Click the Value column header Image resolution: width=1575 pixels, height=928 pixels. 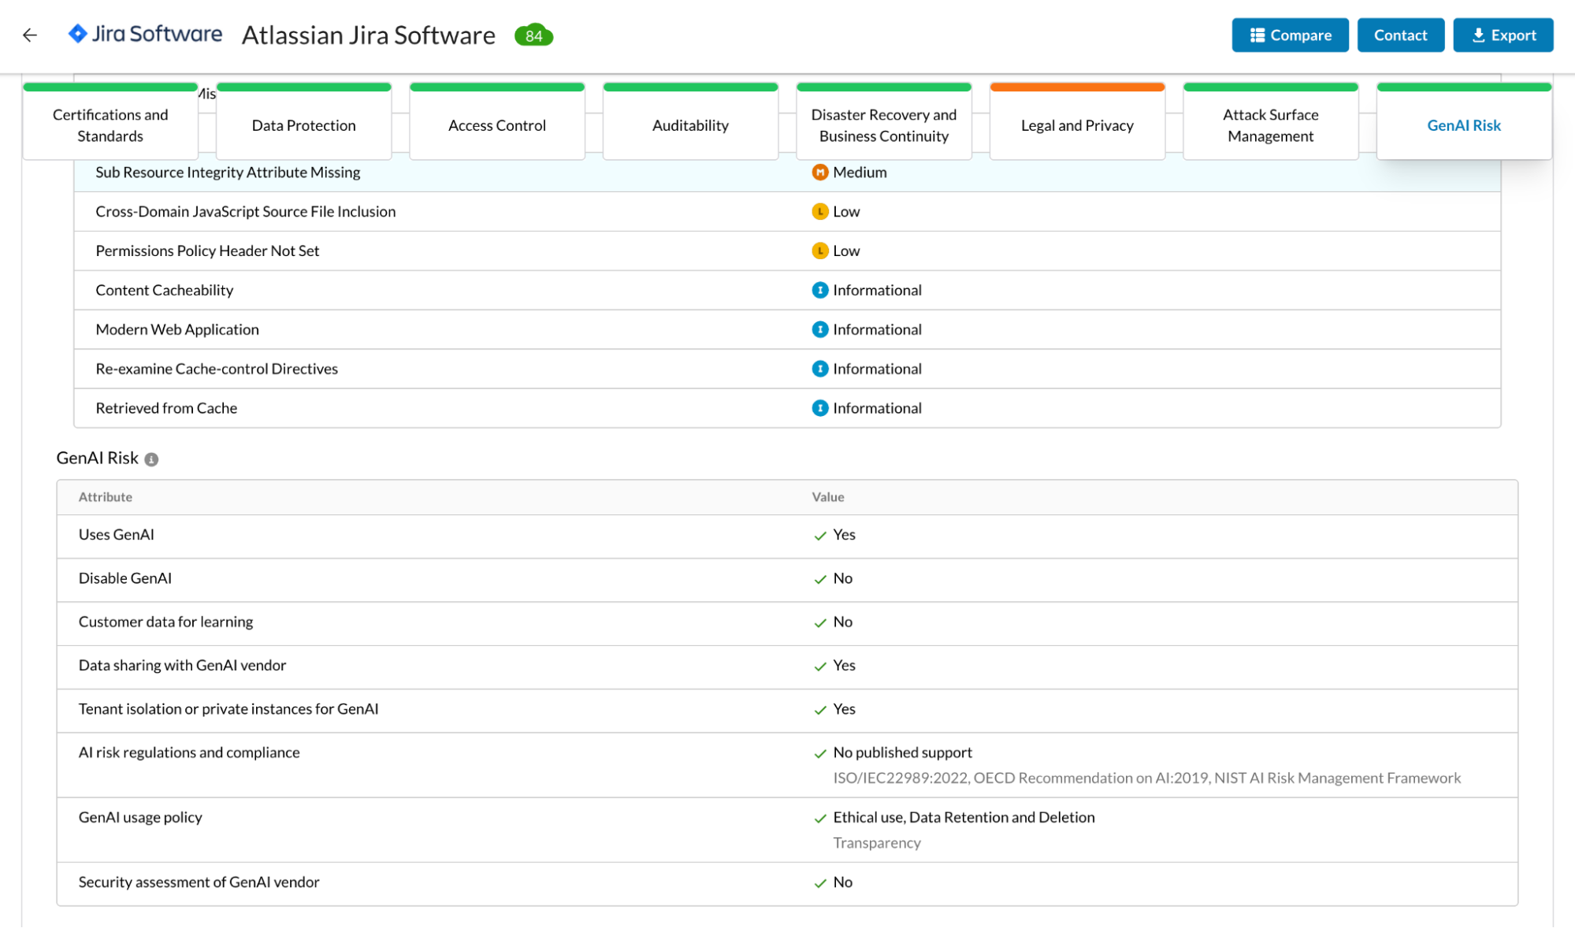(828, 497)
